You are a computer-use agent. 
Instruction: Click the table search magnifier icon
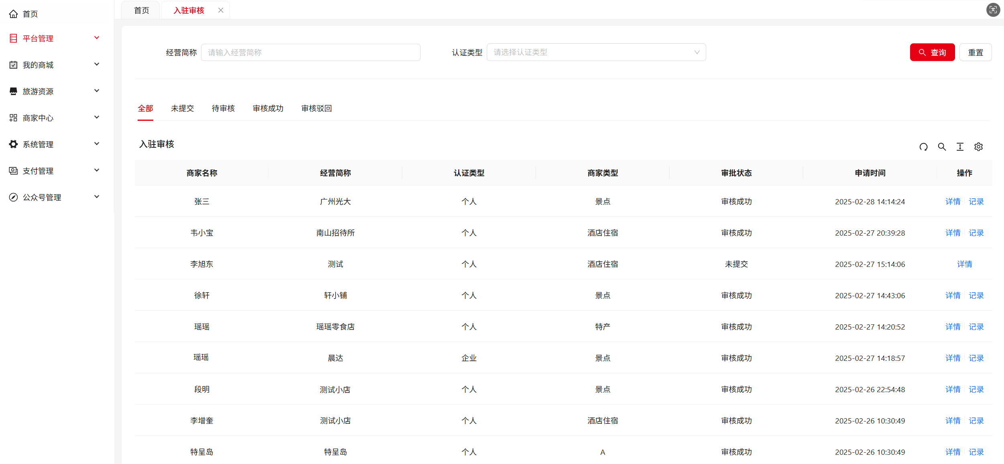pyautogui.click(x=942, y=147)
